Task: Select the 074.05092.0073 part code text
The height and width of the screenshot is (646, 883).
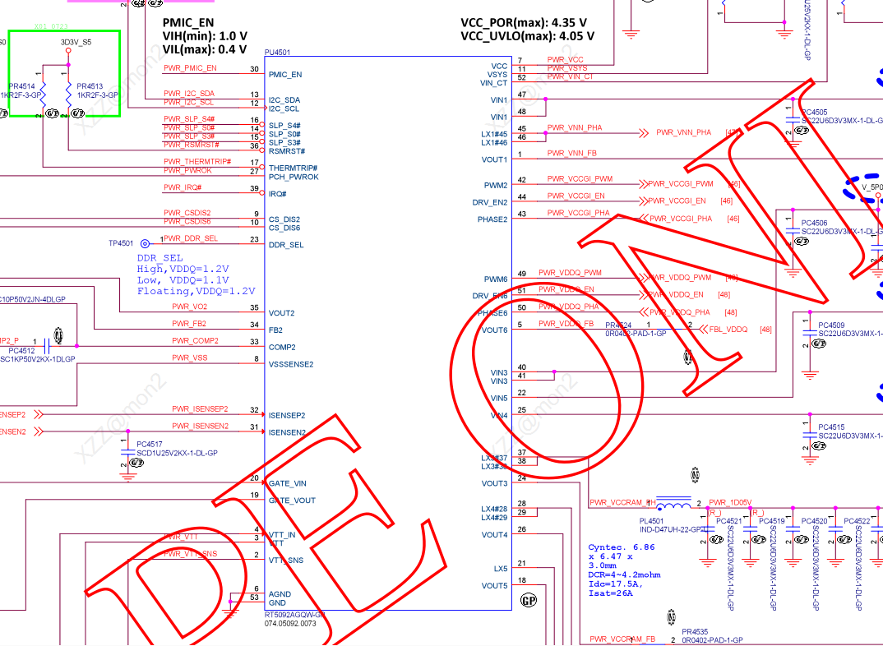Action: 290,624
